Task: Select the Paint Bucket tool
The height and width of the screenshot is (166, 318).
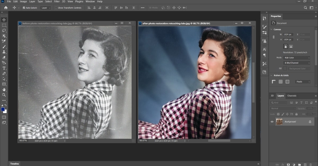Action: tap(4, 63)
